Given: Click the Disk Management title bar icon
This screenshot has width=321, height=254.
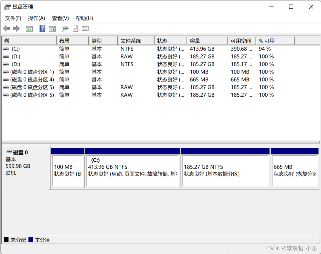Looking at the screenshot, I should tap(7, 7).
